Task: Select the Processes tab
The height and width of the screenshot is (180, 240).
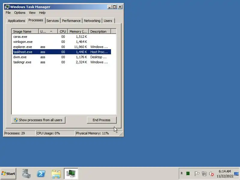Action: click(36, 20)
